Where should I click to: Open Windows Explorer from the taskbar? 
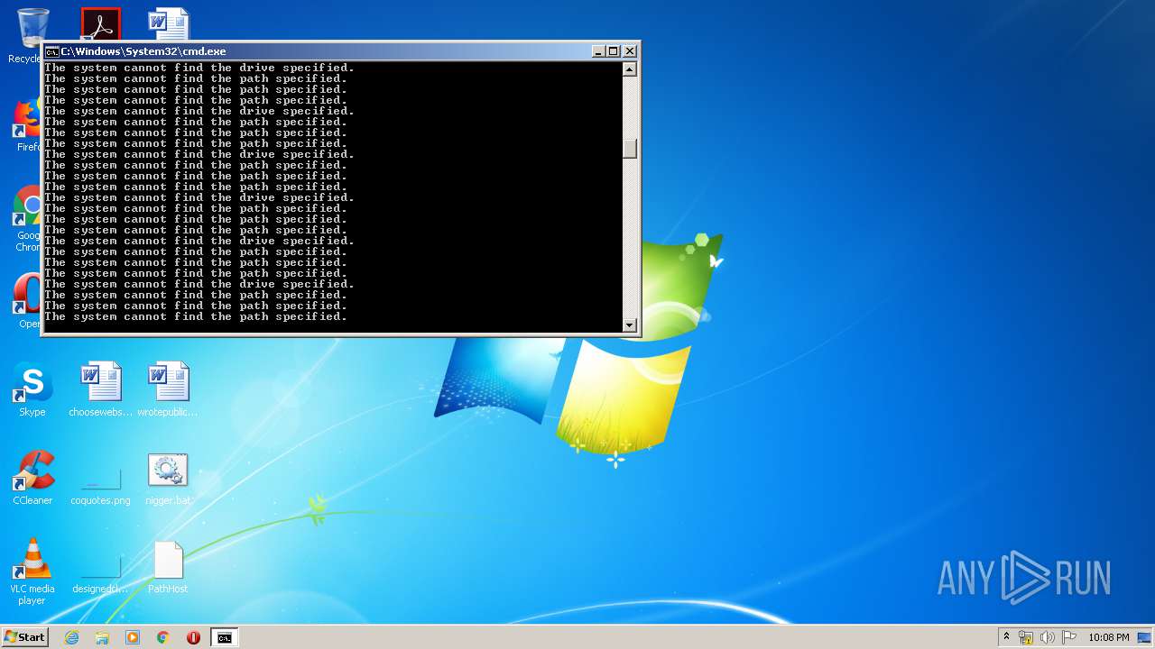pyautogui.click(x=102, y=637)
